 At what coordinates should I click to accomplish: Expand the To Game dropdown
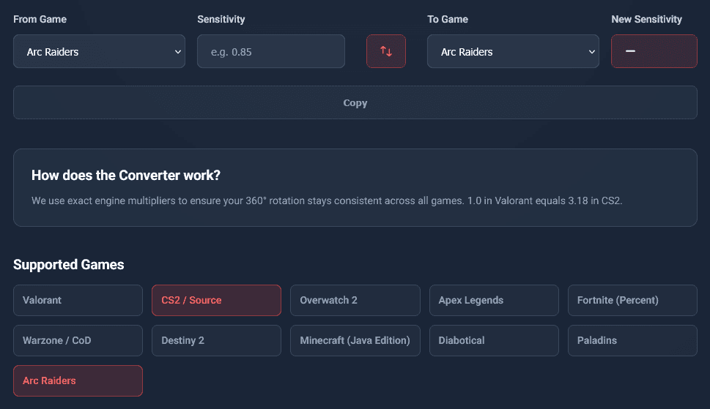pos(513,52)
